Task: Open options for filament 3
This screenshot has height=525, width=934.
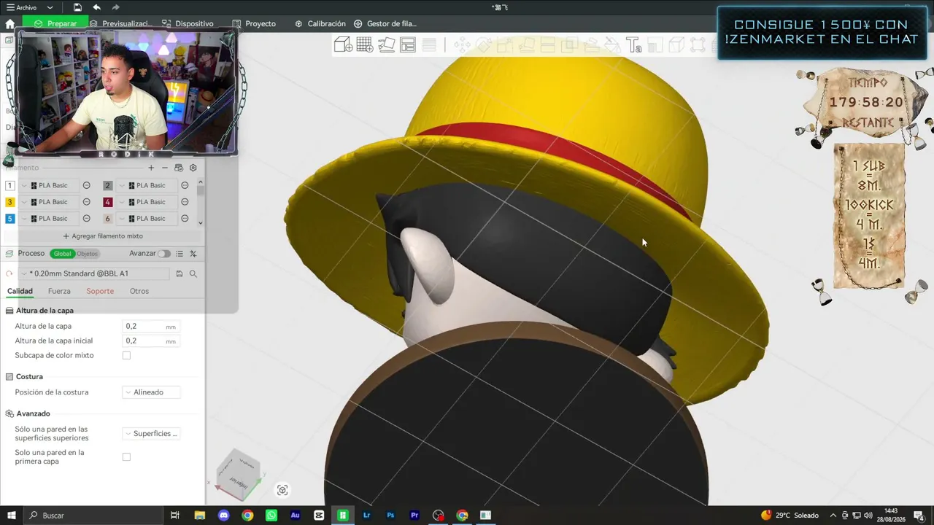Action: pyautogui.click(x=86, y=202)
